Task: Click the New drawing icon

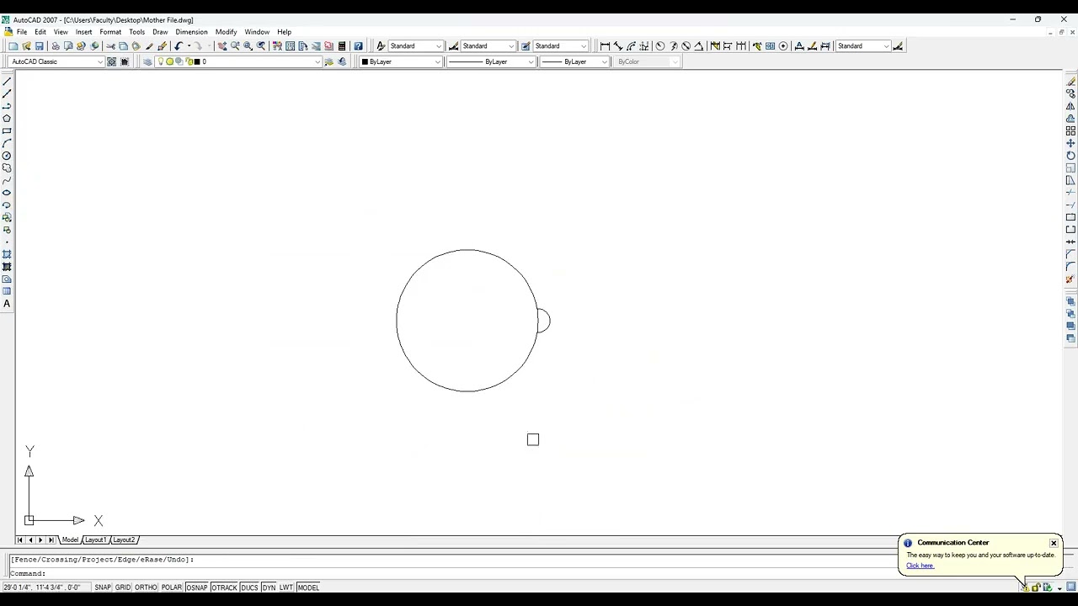Action: pyautogui.click(x=13, y=46)
